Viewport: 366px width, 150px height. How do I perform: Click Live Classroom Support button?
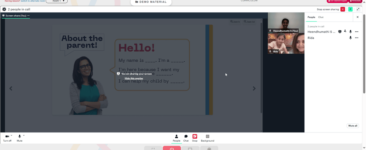point(337,1)
